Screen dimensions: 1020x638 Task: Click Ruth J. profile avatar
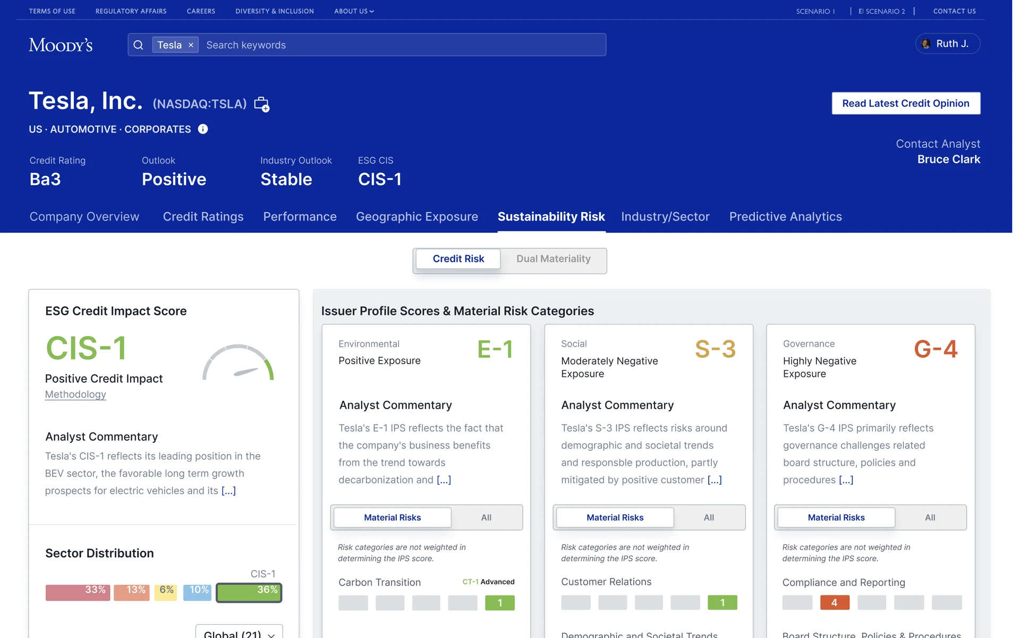click(926, 44)
